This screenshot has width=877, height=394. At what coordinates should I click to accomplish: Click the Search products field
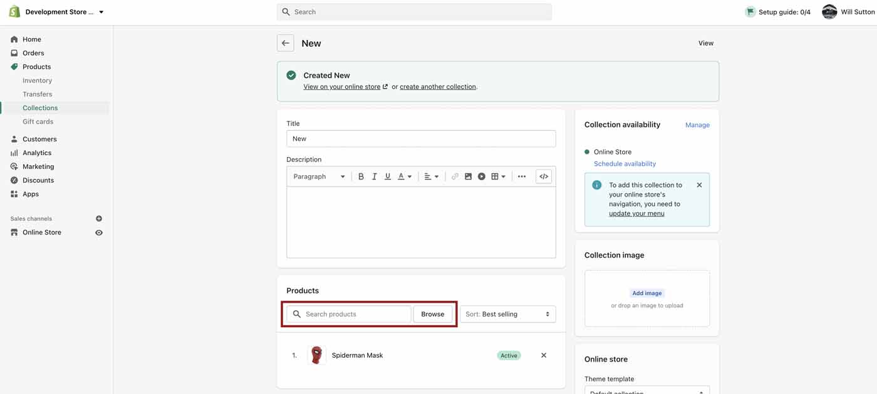pos(349,314)
